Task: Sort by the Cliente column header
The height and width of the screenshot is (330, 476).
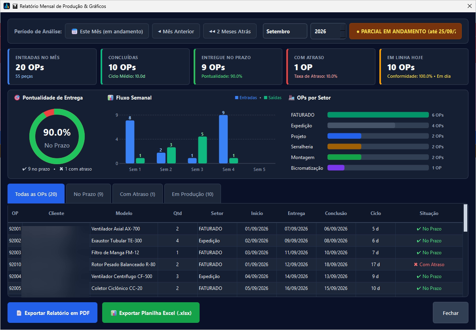Action: (56, 213)
